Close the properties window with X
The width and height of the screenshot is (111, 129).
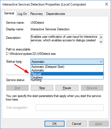pos(107,4)
